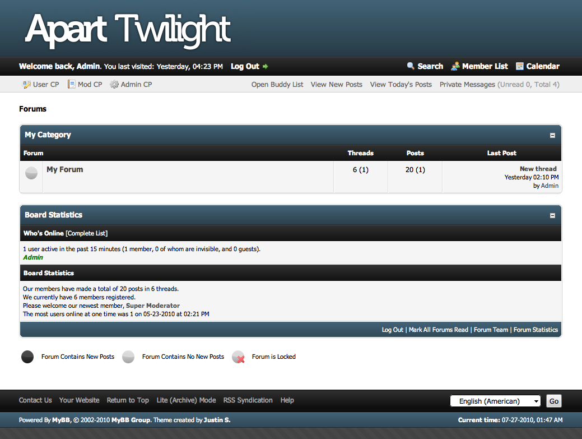Open the 'New thread' last post link
Image resolution: width=582 pixels, height=439 pixels.
538,169
